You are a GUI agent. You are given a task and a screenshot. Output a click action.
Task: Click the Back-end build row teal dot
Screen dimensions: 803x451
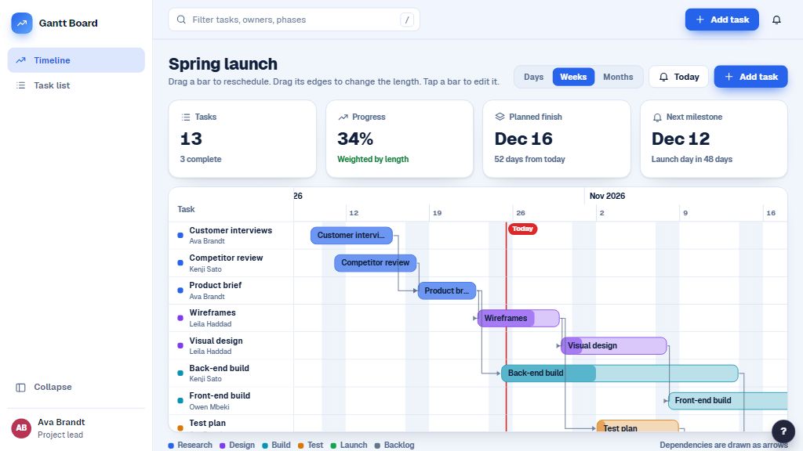180,373
